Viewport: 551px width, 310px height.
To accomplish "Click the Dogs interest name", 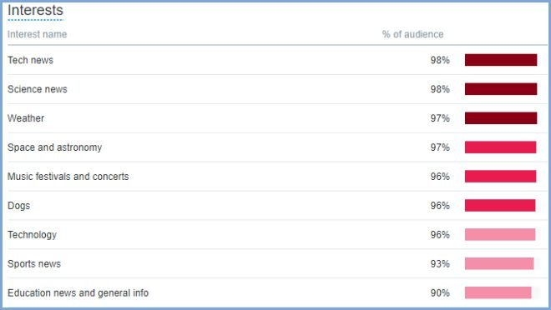I will coord(19,206).
